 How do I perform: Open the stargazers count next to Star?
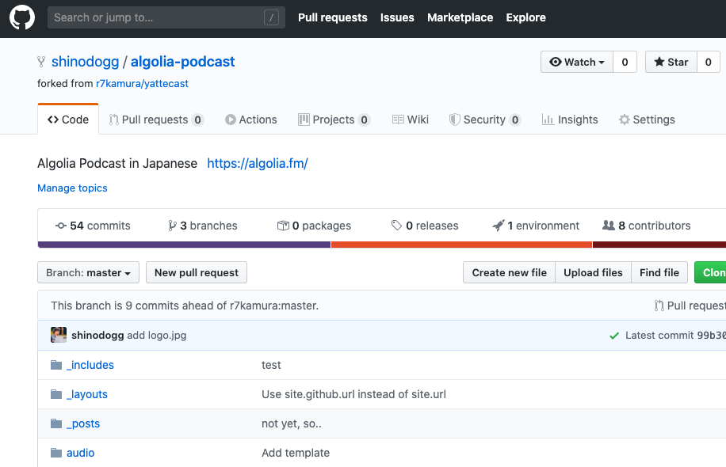(x=709, y=62)
